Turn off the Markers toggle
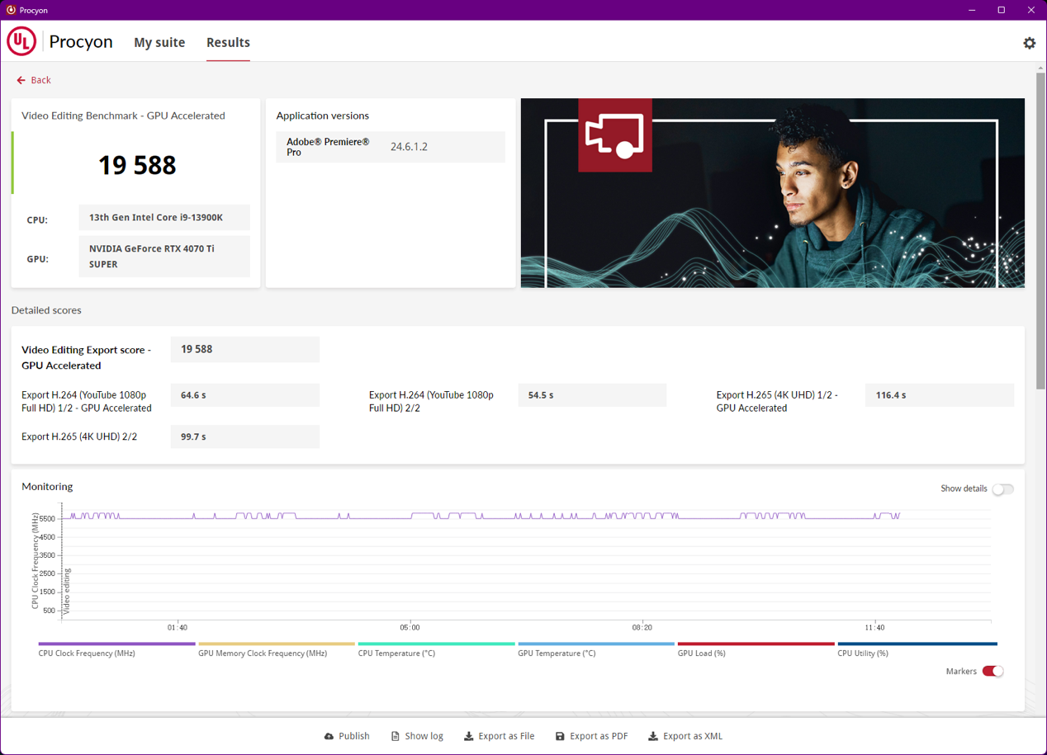 click(993, 672)
